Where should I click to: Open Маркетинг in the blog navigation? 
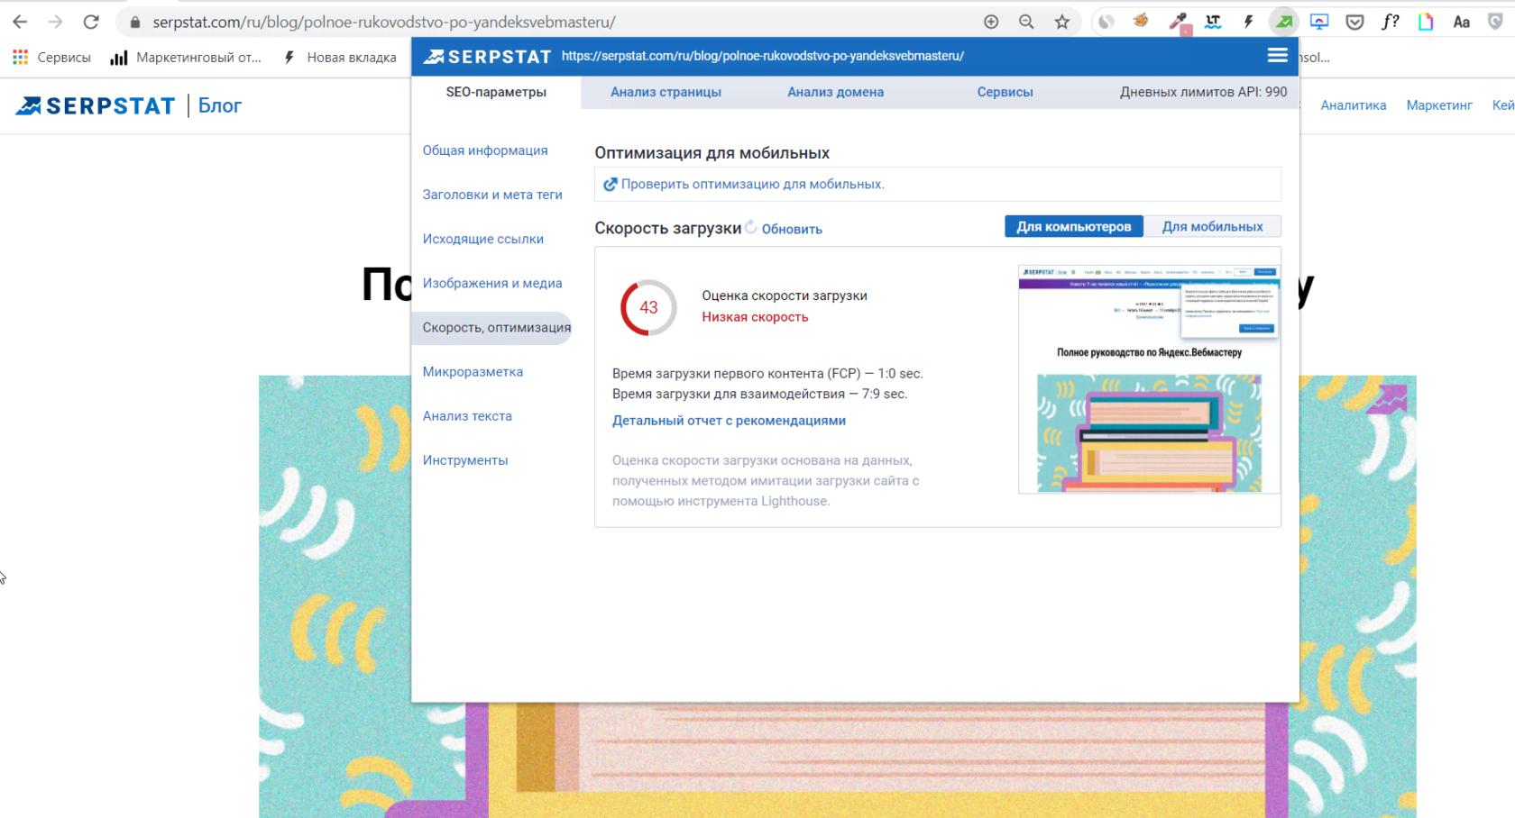(1438, 105)
